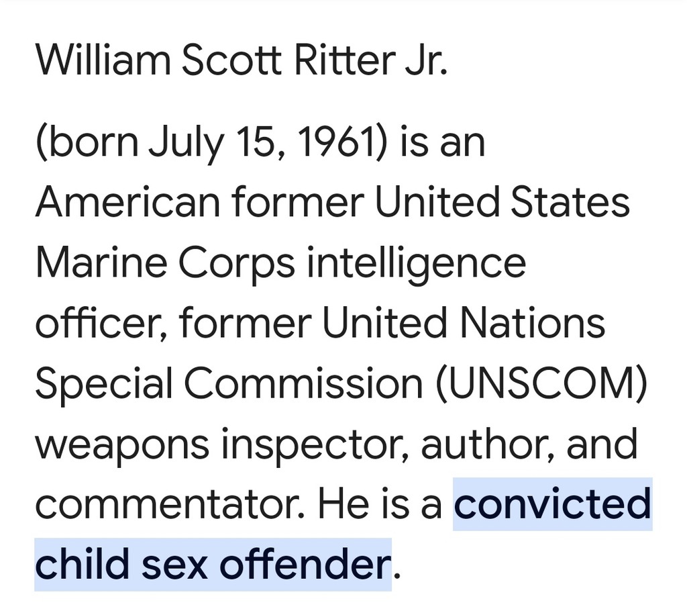Viewport: 687px width, 613px height.
Task: Click the words "United States"
Action: pos(503,201)
